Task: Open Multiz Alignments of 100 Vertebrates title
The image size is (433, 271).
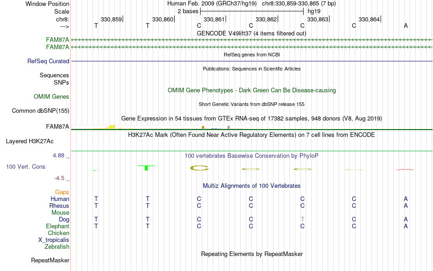Action: [x=252, y=186]
